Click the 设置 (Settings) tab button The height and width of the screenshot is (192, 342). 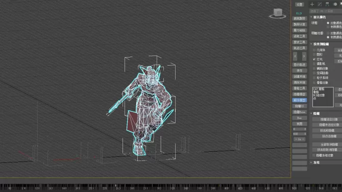[x=300, y=5]
